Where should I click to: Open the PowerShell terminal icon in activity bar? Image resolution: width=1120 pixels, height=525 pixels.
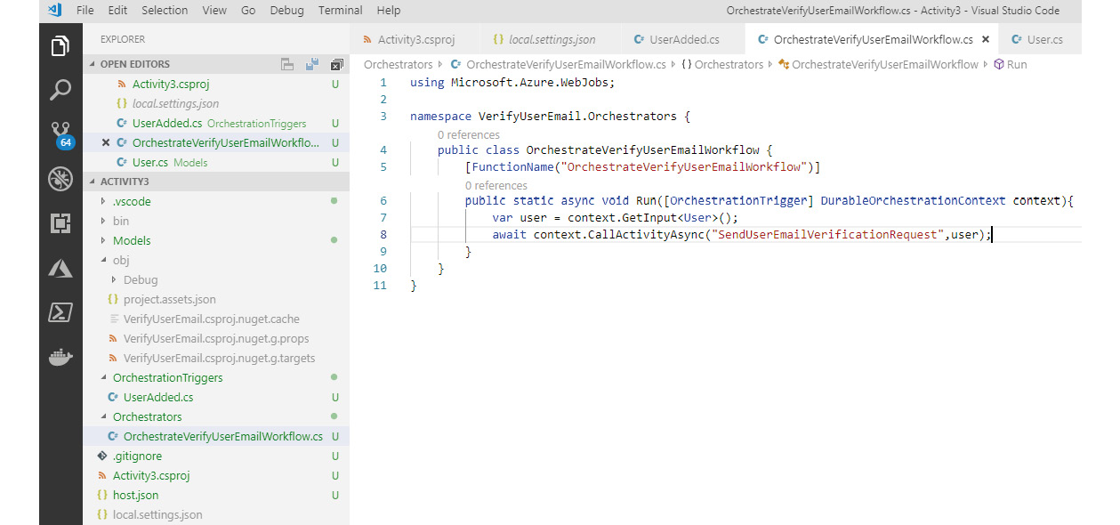click(60, 312)
